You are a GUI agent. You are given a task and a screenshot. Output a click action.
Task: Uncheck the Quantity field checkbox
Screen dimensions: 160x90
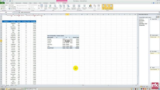[140, 25]
